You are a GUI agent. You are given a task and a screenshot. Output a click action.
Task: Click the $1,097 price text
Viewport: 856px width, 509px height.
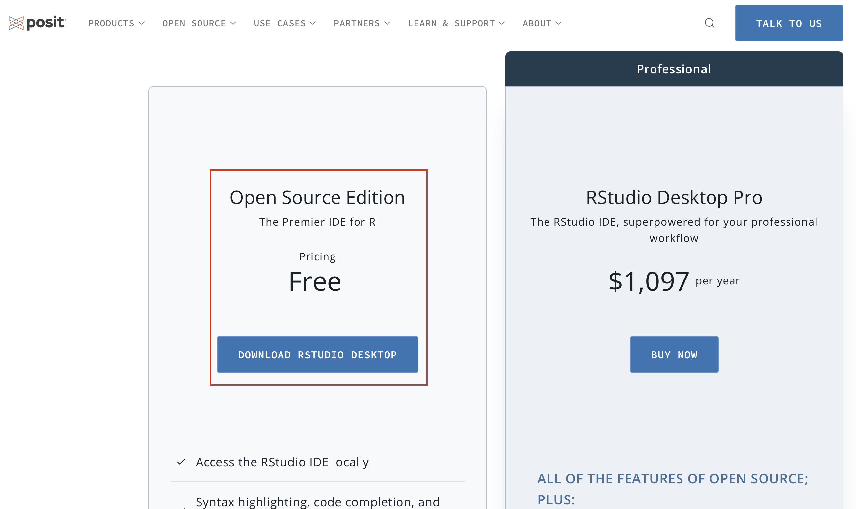click(x=649, y=281)
